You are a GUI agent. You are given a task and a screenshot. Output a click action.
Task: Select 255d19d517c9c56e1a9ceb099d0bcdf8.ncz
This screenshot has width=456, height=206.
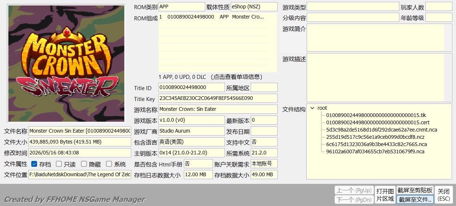click(375, 137)
